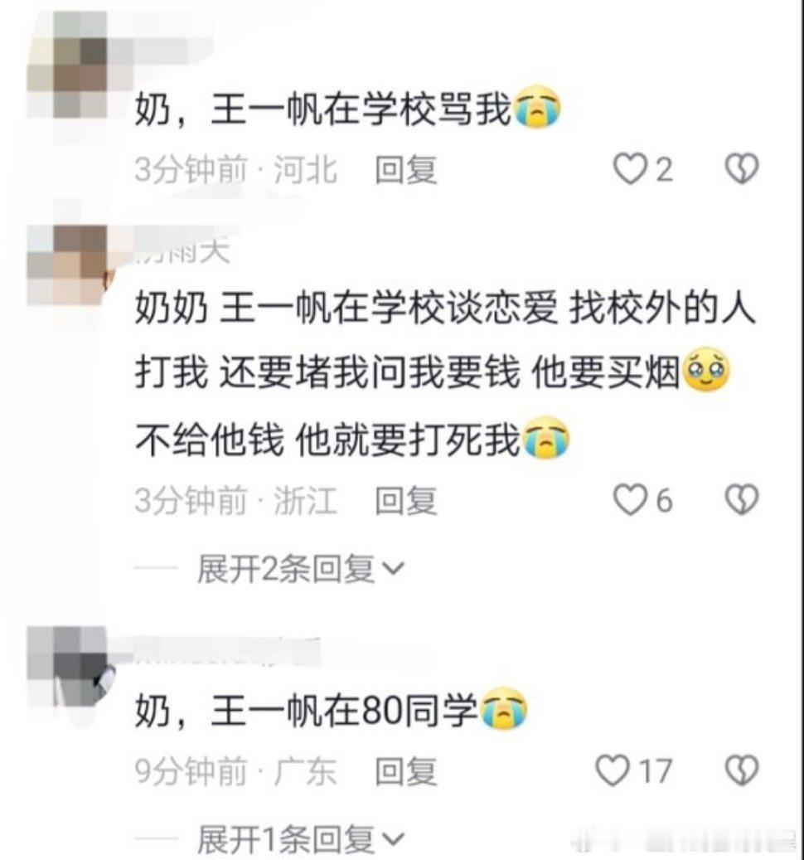Reply (回复) to the Zhejiang comment
The width and height of the screenshot is (804, 860).
pyautogui.click(x=406, y=500)
